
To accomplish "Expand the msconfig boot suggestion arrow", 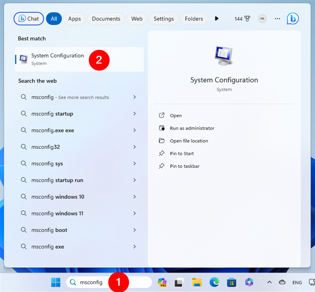I will coord(134,230).
